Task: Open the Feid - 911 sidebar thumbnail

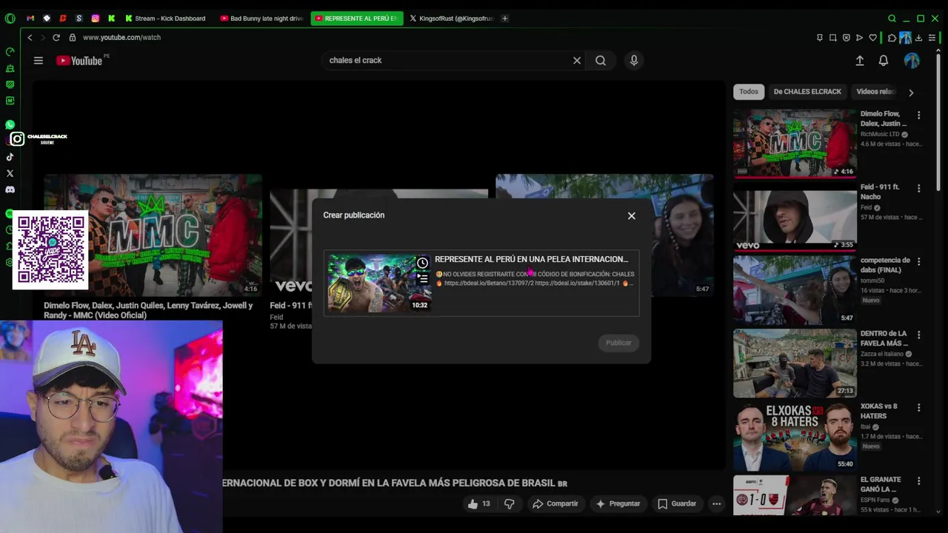Action: tap(795, 216)
